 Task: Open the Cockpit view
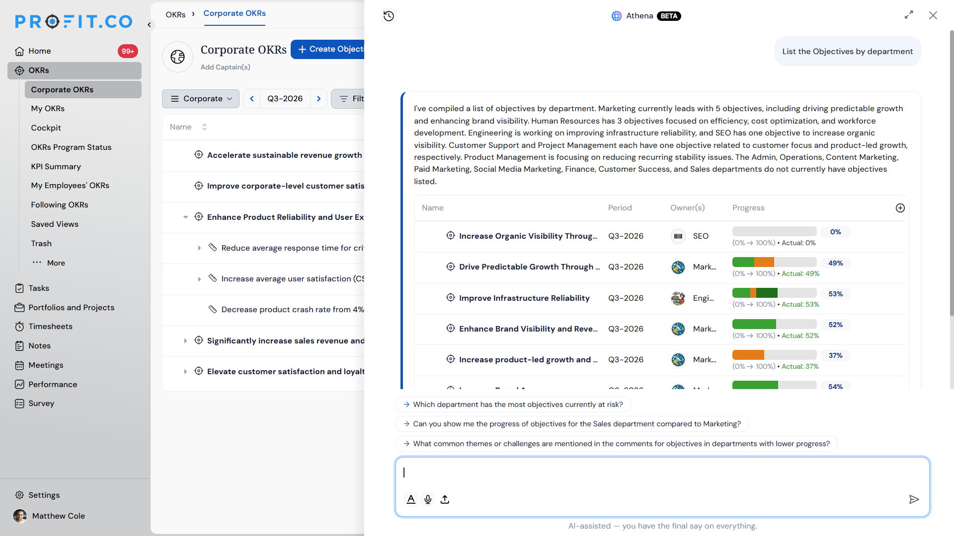[46, 128]
